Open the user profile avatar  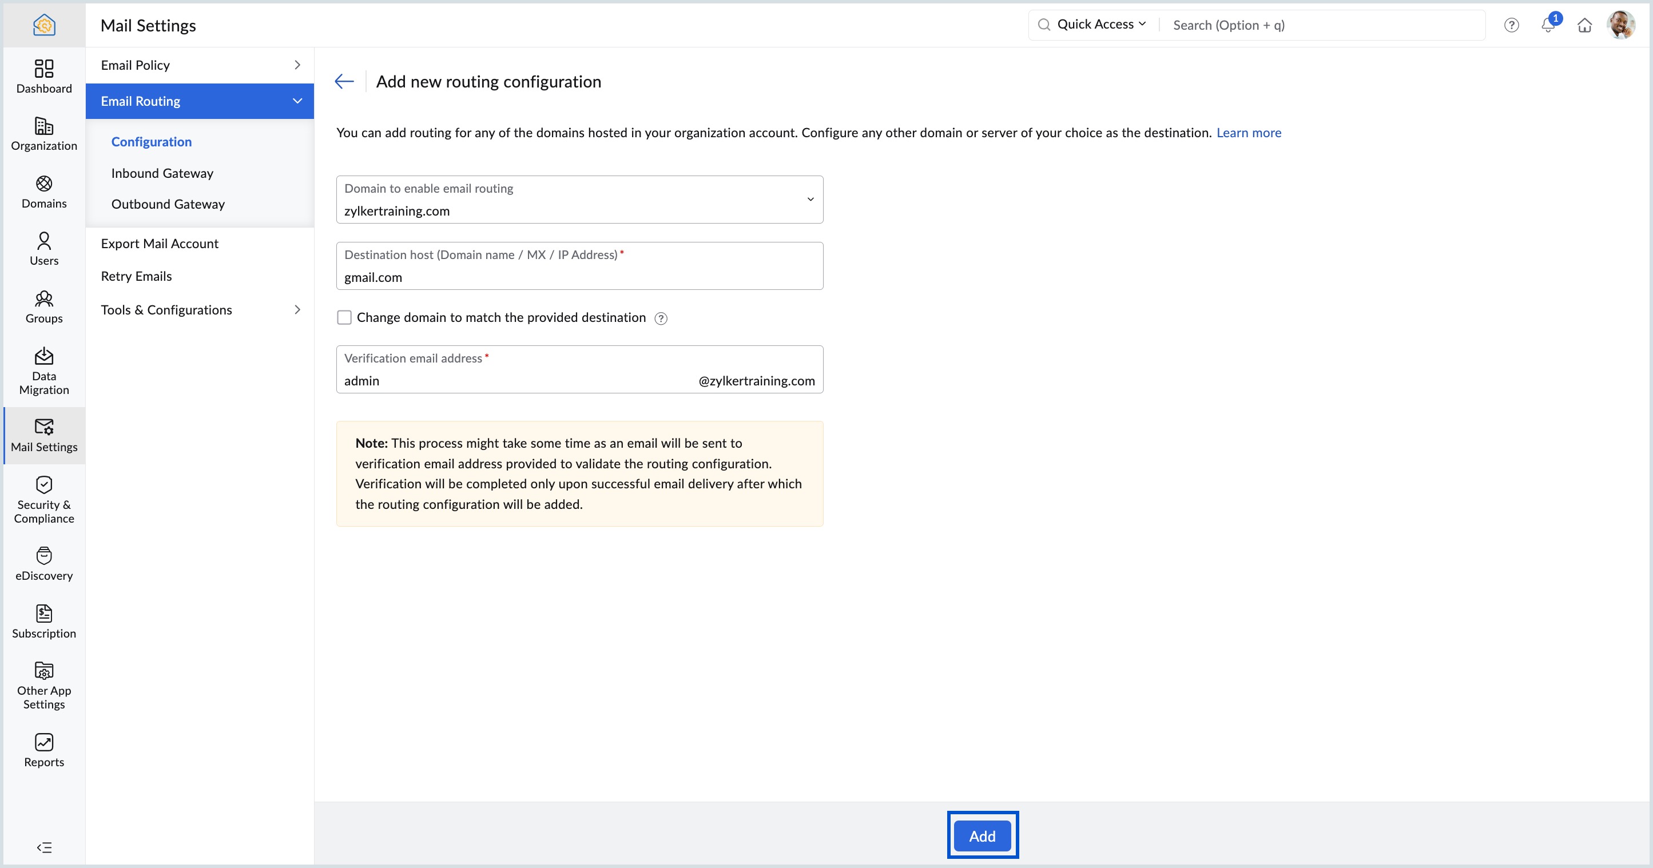tap(1621, 25)
